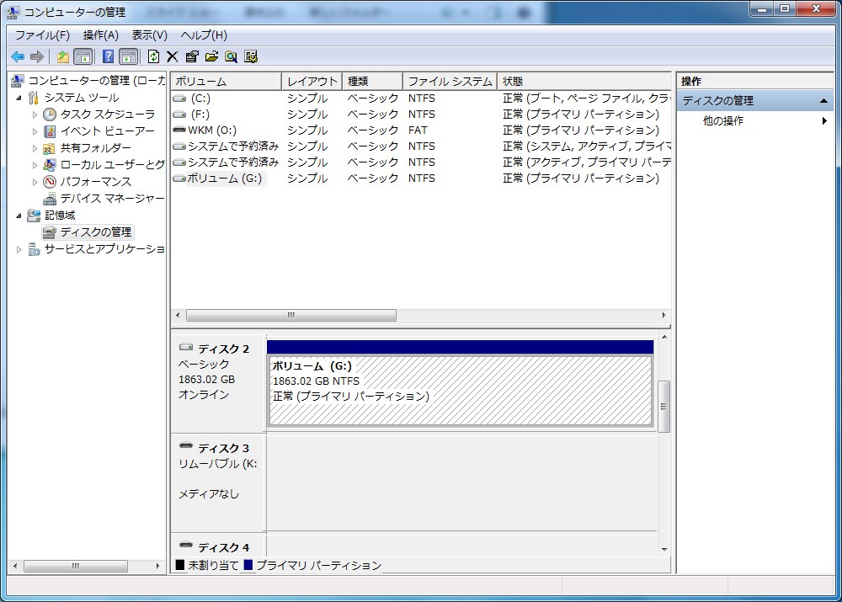
Task: Click the checklist-with-gear icon ending the toolbar
Action: pyautogui.click(x=251, y=56)
